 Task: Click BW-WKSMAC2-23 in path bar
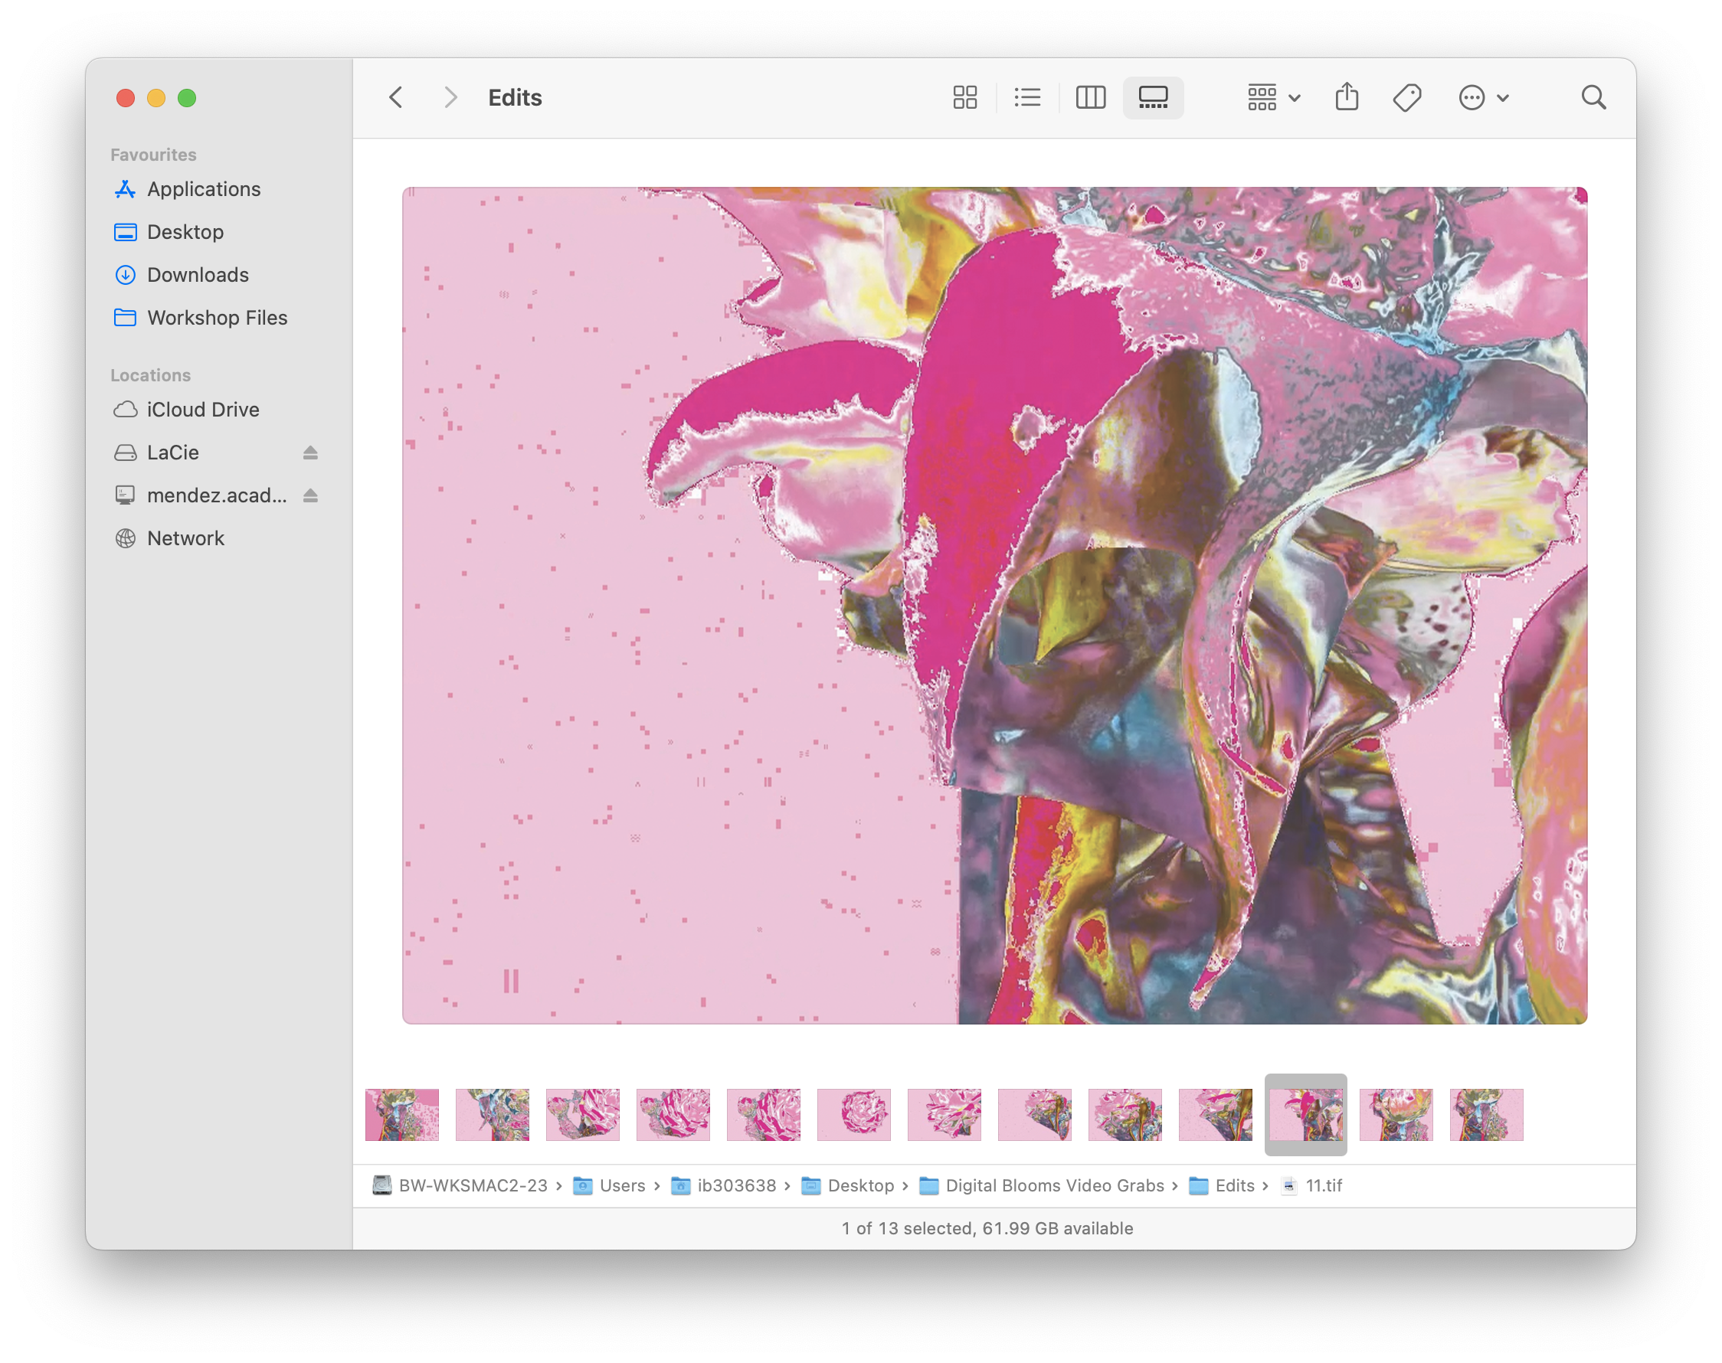click(460, 1186)
